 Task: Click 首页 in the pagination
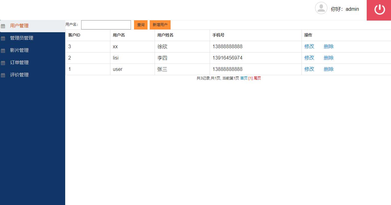point(244,78)
